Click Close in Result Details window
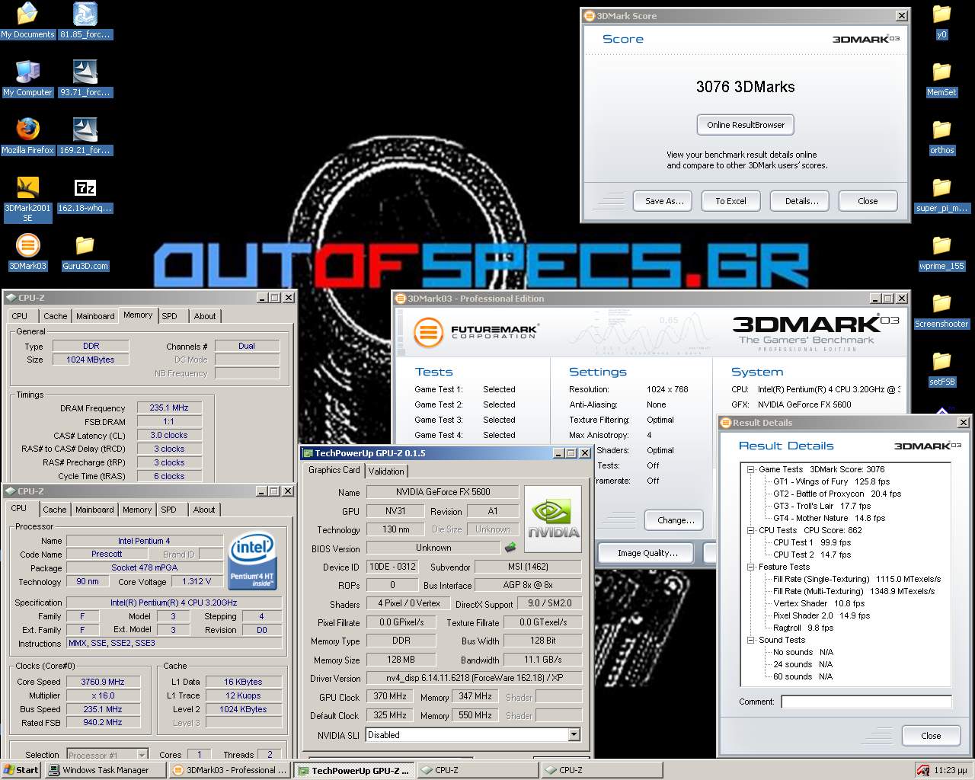 [931, 736]
